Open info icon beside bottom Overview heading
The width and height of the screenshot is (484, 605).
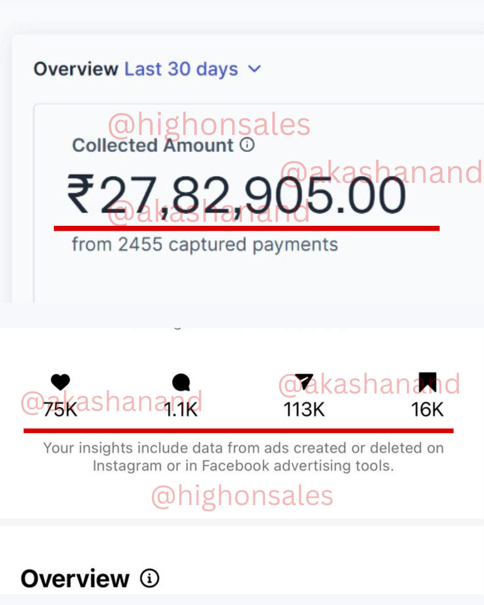tap(150, 578)
